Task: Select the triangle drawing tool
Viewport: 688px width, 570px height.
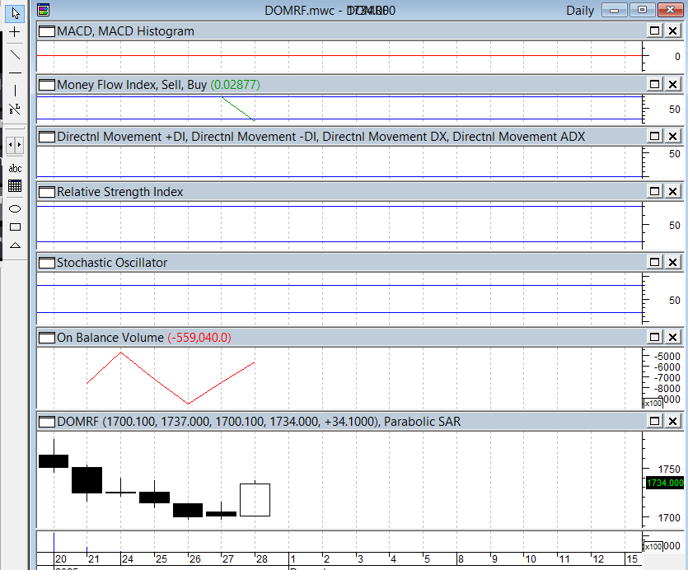Action: point(15,245)
